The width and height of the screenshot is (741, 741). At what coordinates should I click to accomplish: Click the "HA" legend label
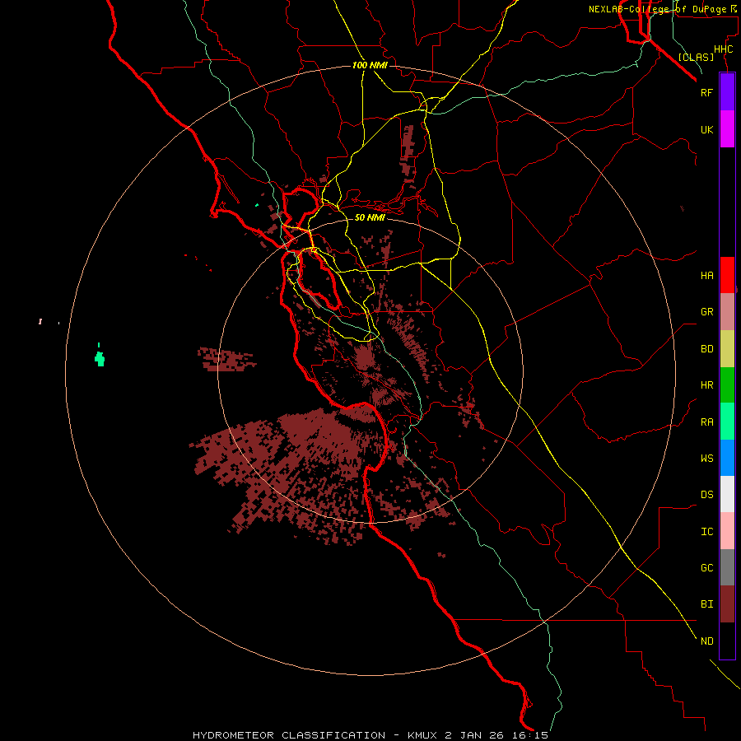(706, 275)
